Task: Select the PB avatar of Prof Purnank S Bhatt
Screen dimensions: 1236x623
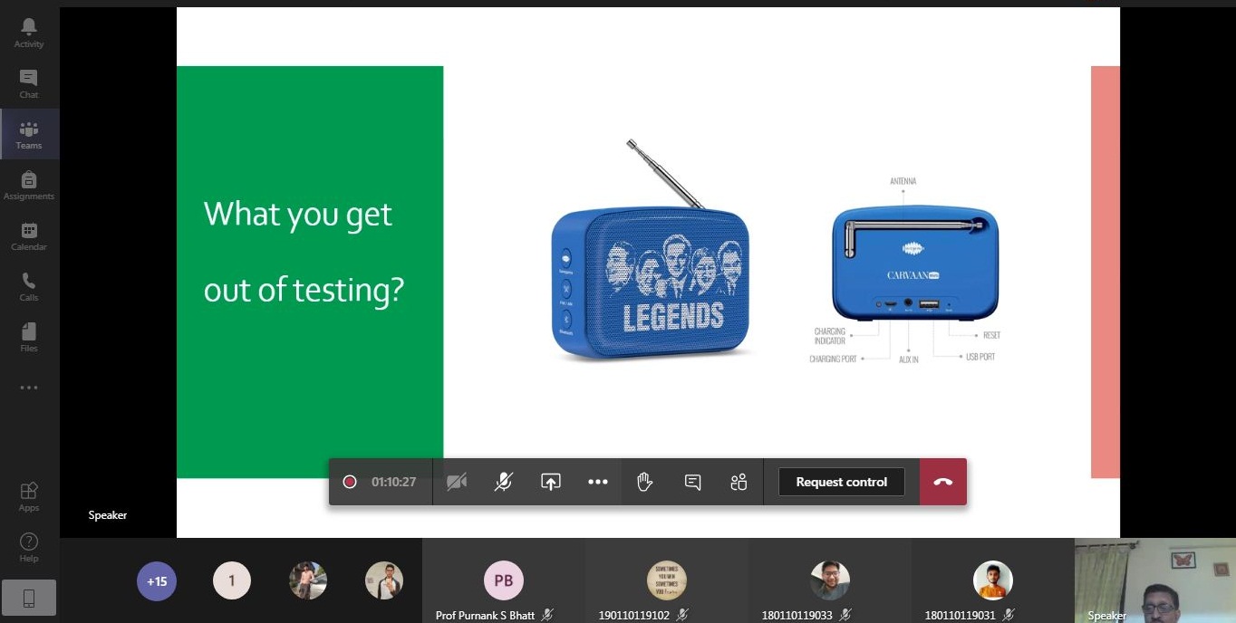Action: coord(504,581)
